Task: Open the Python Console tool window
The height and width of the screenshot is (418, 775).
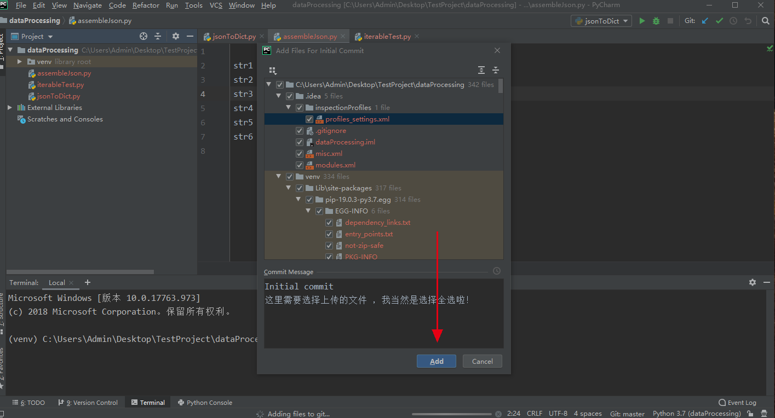Action: (x=205, y=403)
